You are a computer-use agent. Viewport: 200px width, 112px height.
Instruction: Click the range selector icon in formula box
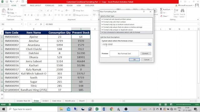point(149,44)
